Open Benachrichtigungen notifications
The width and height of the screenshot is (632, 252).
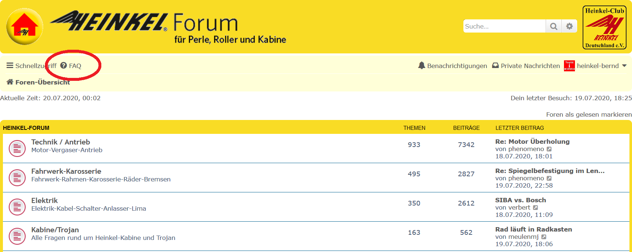pyautogui.click(x=453, y=66)
